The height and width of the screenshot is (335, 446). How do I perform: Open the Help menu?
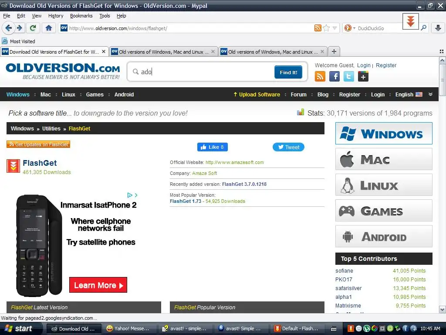tap(122, 16)
